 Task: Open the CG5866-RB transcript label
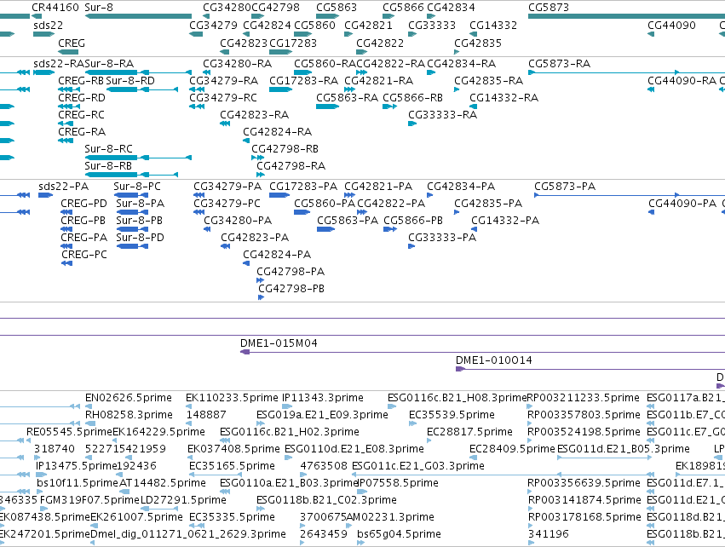pos(413,98)
